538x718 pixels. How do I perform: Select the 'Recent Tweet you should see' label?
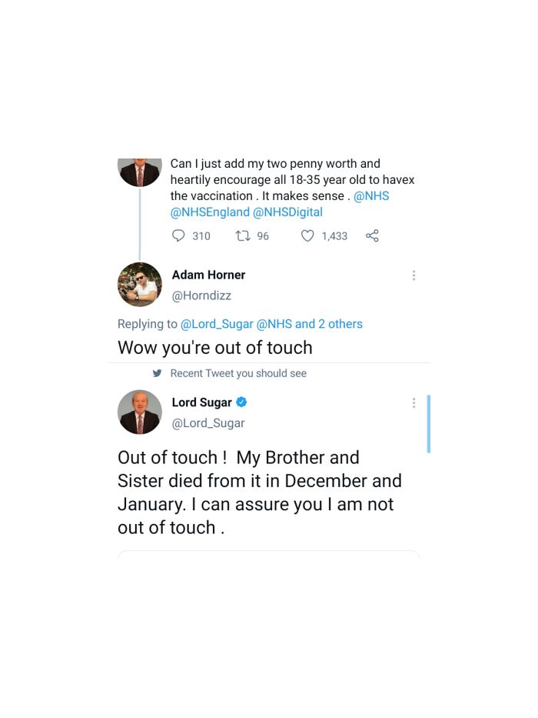pyautogui.click(x=238, y=373)
